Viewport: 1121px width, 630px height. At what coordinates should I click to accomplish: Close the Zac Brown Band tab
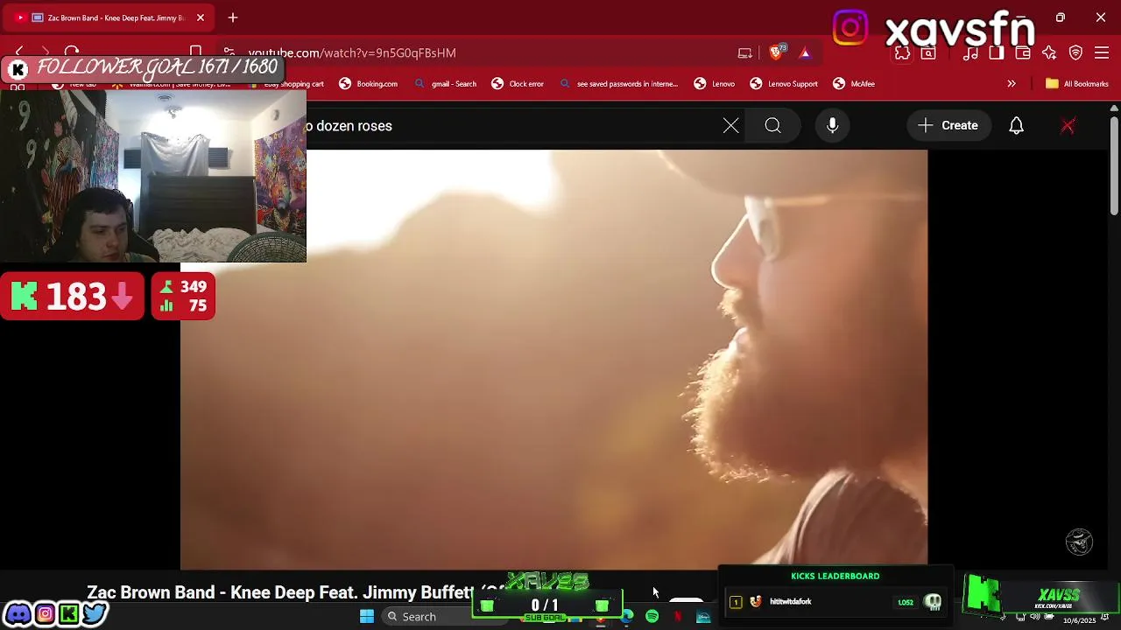[201, 17]
